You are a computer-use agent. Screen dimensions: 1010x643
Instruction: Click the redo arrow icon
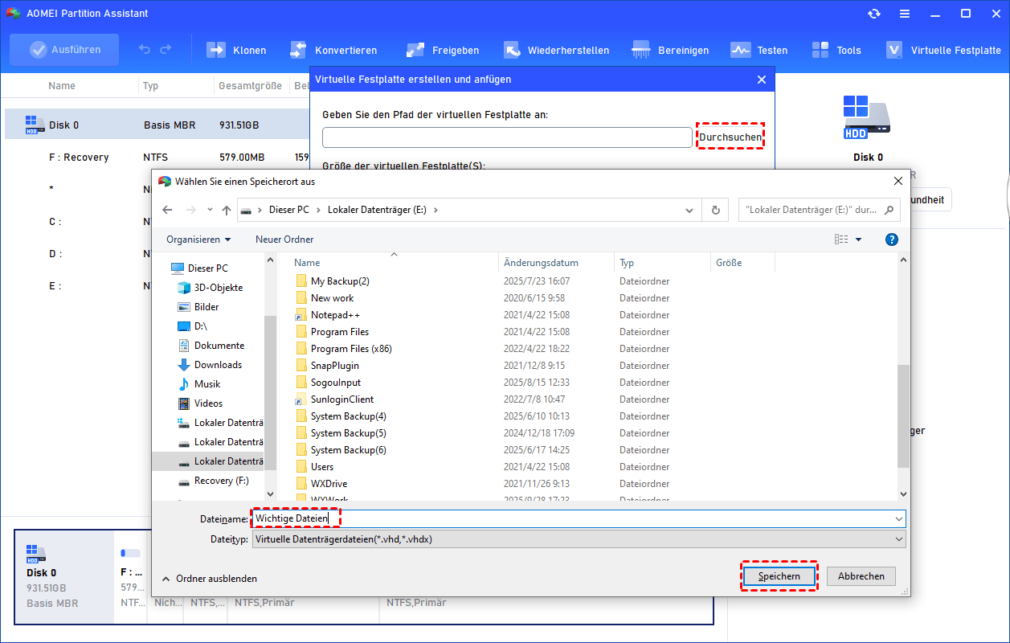[166, 50]
